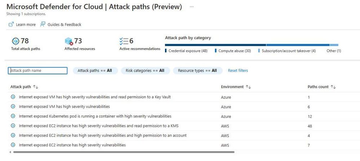Open the Attack paths filter dropdown

(95, 71)
